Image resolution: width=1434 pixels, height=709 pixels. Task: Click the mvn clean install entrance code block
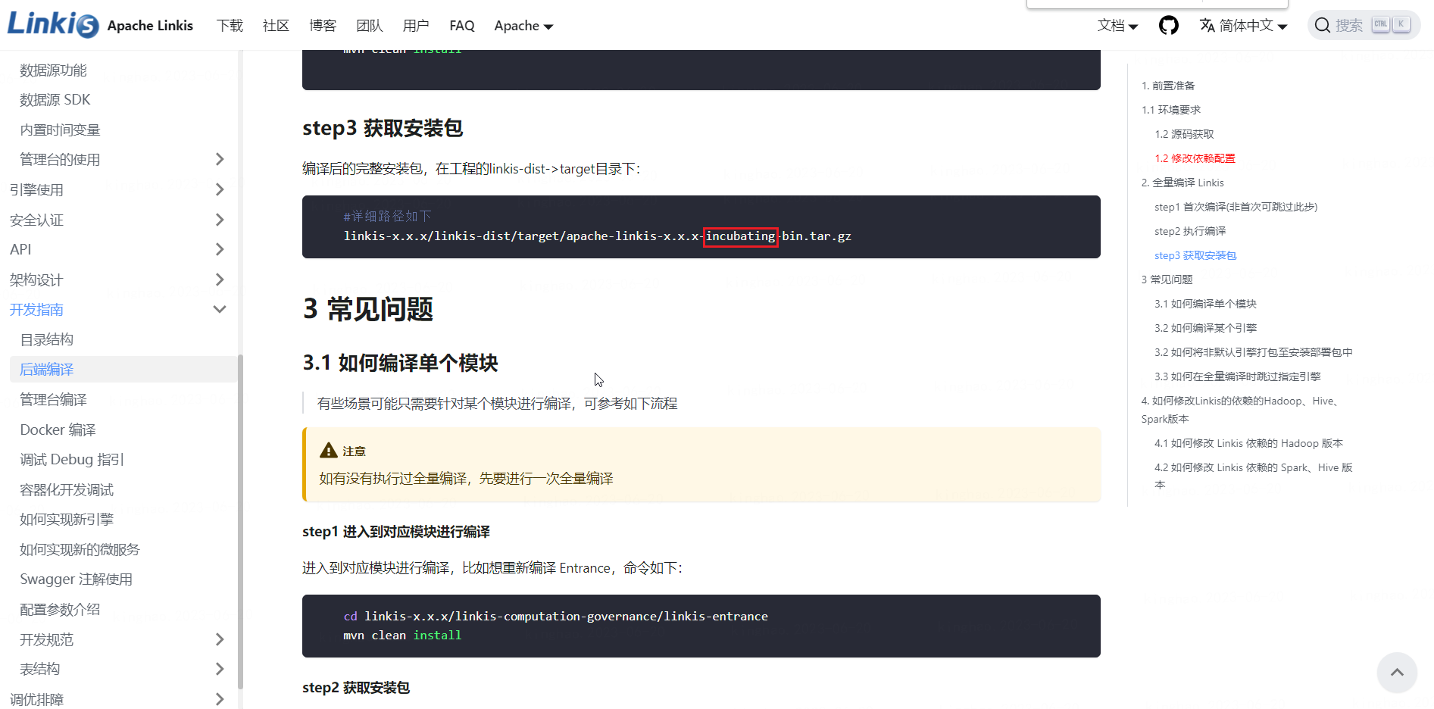[x=701, y=626]
